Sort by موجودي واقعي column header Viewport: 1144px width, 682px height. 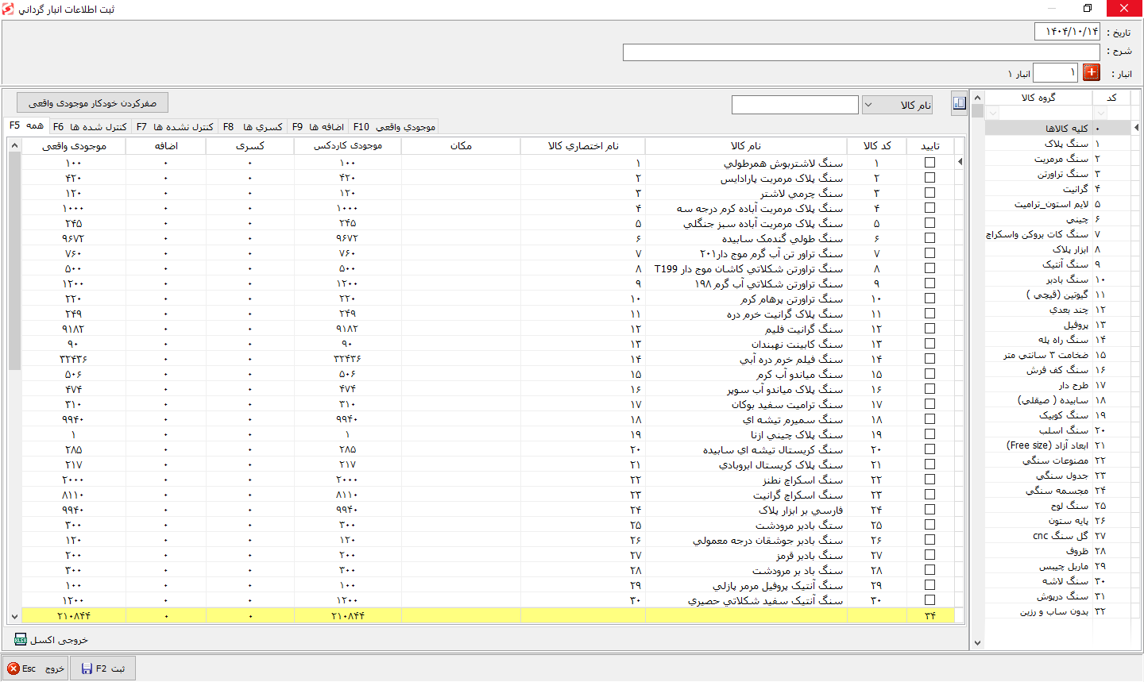73,146
